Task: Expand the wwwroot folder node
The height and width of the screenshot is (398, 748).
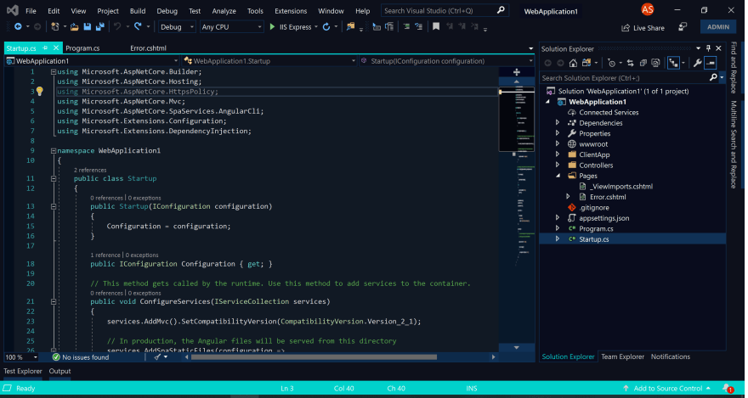Action: pyautogui.click(x=558, y=143)
